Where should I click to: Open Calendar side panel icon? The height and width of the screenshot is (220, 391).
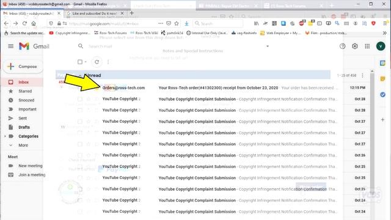(382, 63)
